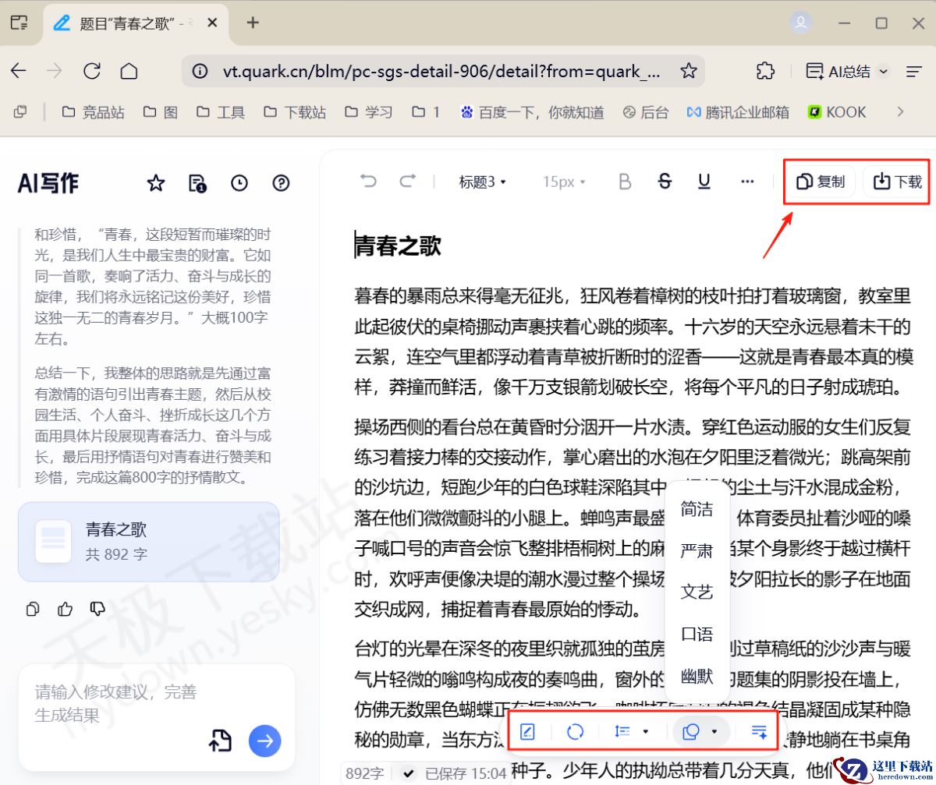Image resolution: width=936 pixels, height=785 pixels.
Task: Show more bookmarks with chevron arrow
Action: pos(900,112)
